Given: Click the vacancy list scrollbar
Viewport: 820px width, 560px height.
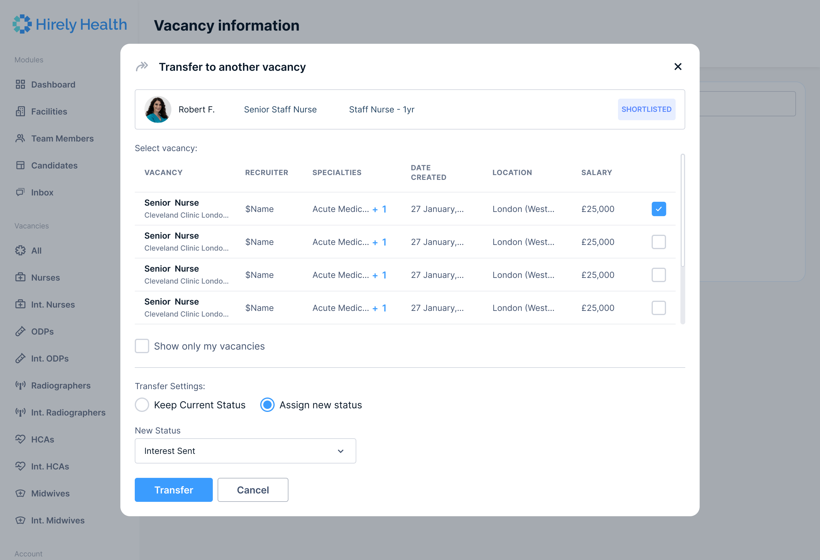Looking at the screenshot, I should [x=683, y=211].
